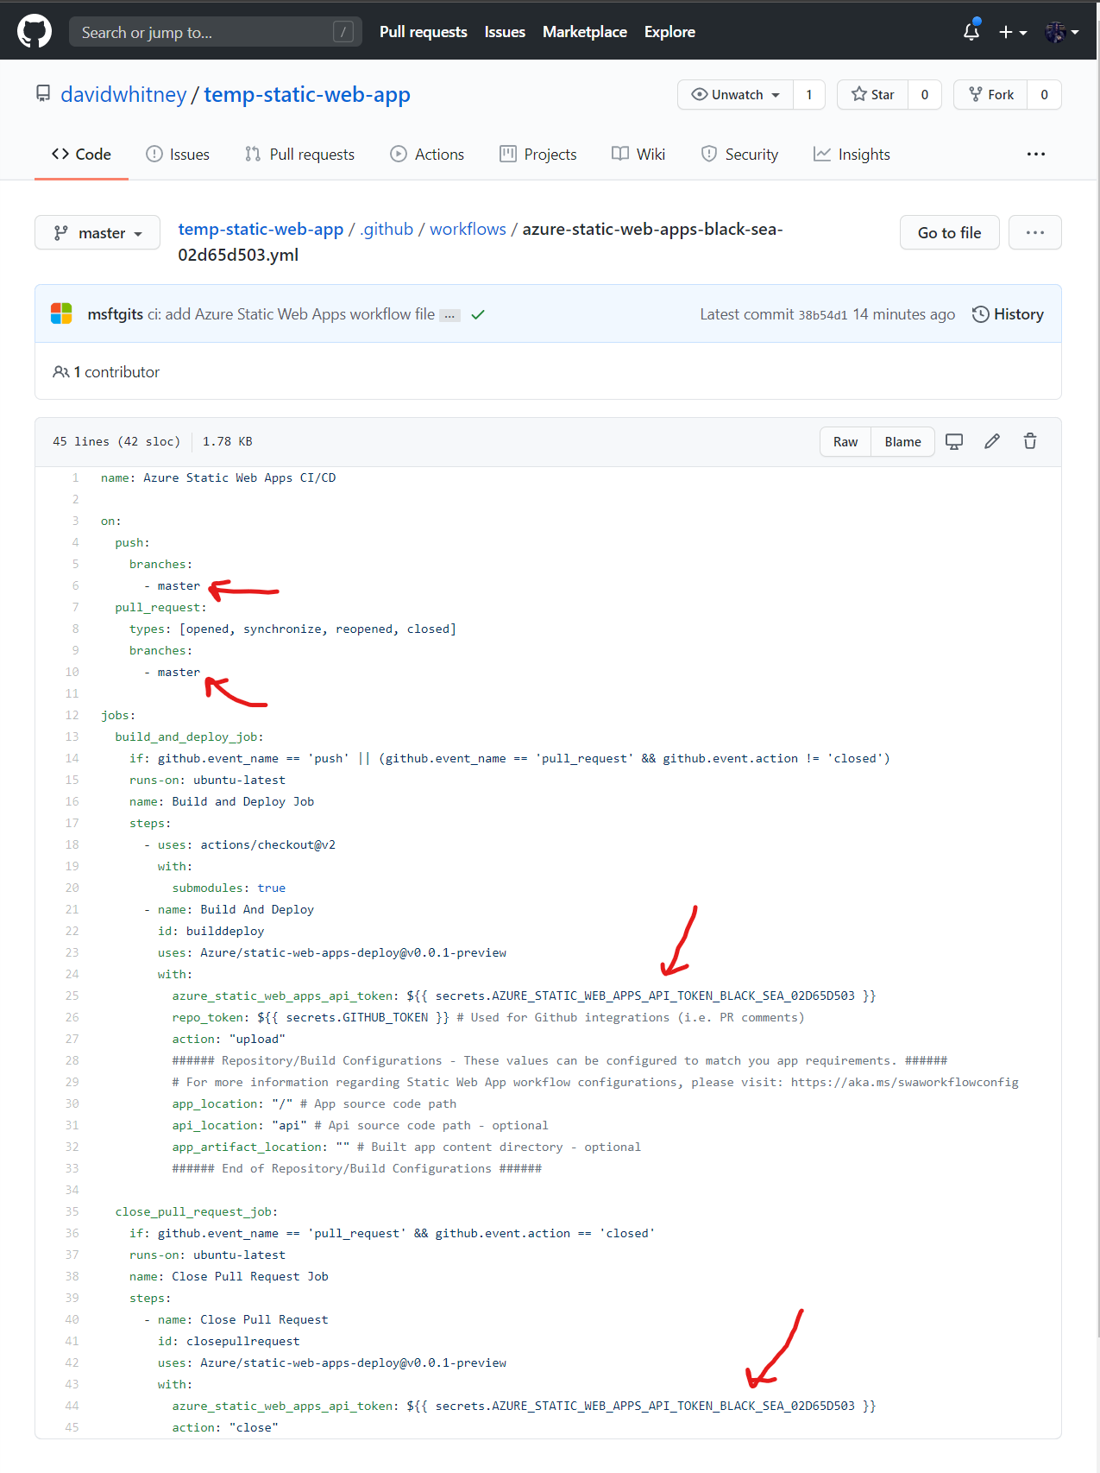Screen dimensions: 1100x1473
Task: Open the notifications bell
Action: pyautogui.click(x=971, y=32)
